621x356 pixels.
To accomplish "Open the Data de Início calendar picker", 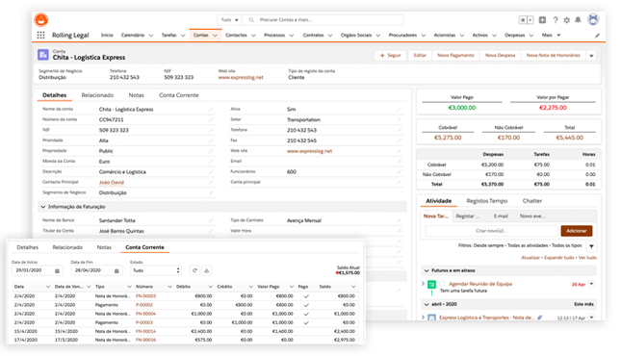I will pyautogui.click(x=57, y=271).
